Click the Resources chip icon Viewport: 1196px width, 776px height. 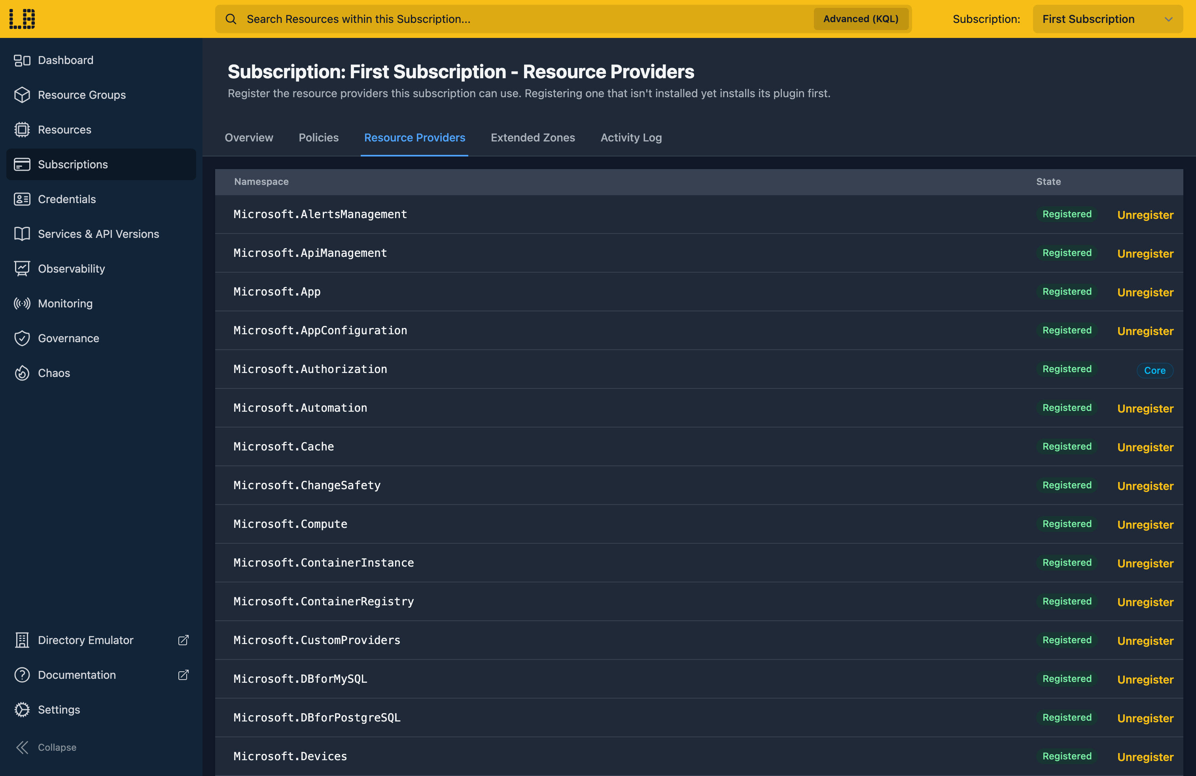[x=22, y=130]
